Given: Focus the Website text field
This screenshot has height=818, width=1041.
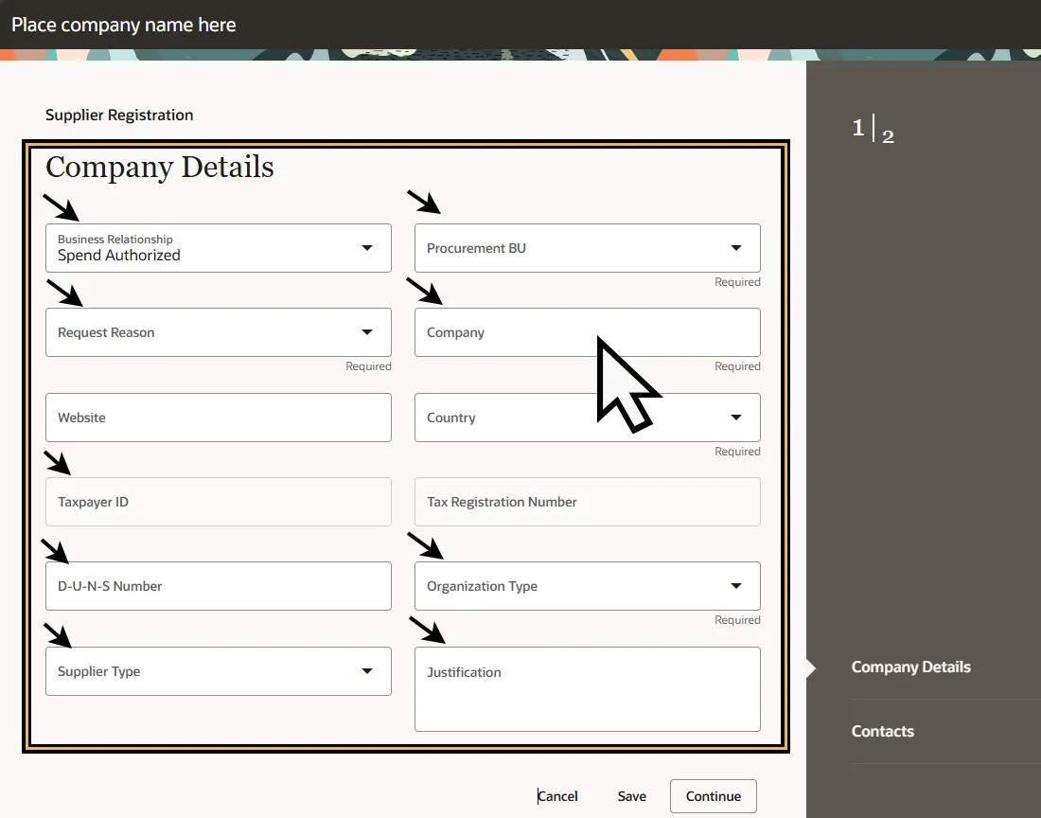Looking at the screenshot, I should click(x=218, y=418).
